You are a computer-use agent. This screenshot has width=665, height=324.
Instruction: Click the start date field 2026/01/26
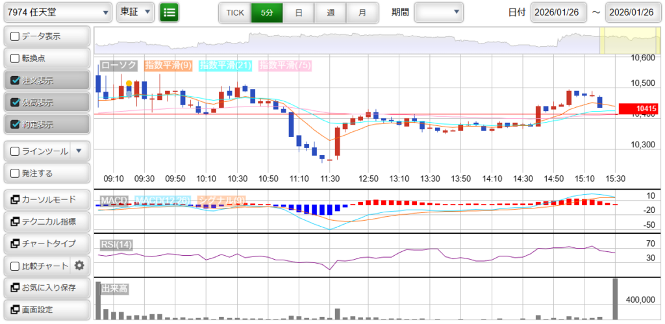558,12
